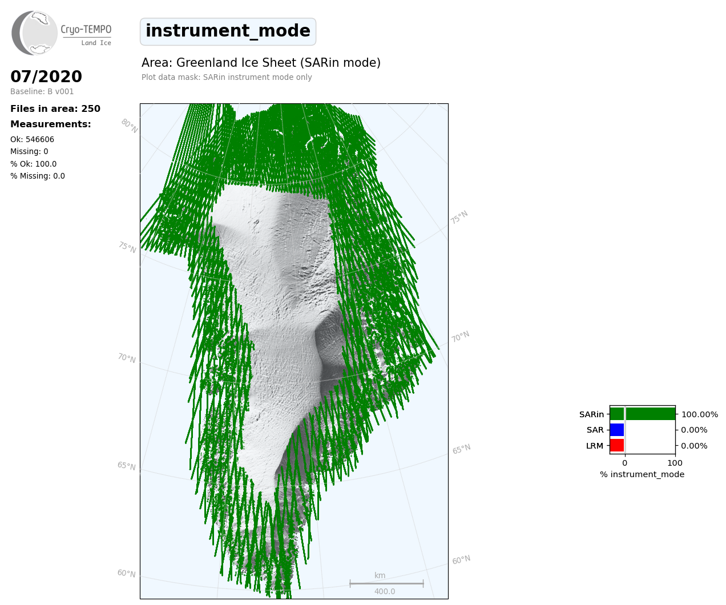This screenshot has width=726, height=605.
Task: Click the 80°N latitude label
Action: (x=130, y=126)
